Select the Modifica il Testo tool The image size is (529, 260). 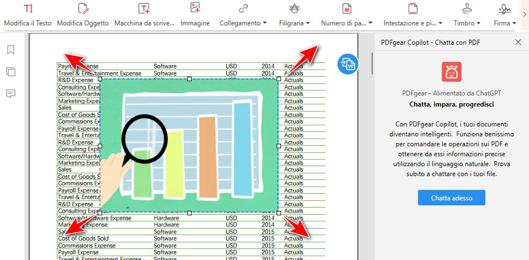pos(28,15)
